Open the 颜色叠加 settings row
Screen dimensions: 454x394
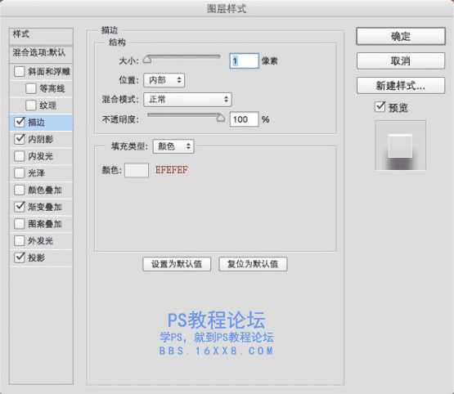click(41, 190)
